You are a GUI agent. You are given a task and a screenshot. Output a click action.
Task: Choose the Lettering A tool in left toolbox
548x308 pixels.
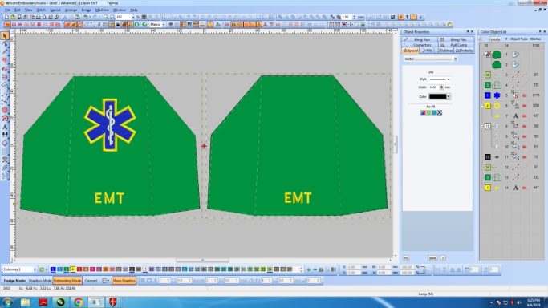click(x=5, y=127)
